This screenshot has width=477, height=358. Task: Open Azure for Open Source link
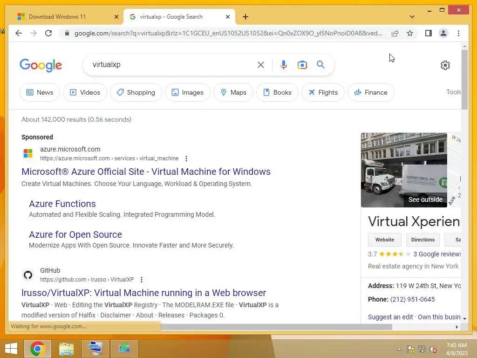(75, 234)
